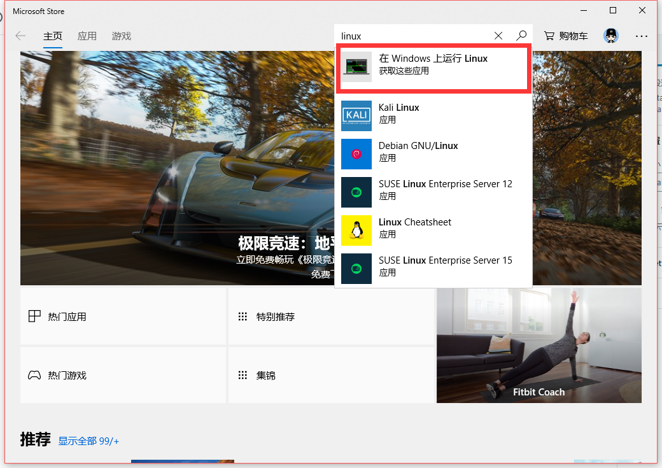Open the 热门游戏 tile
This screenshot has width=662, height=468.
coord(123,375)
